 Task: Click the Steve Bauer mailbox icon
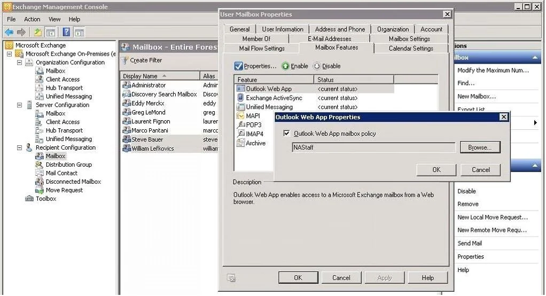[127, 139]
